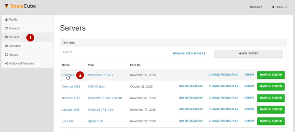The image size is (295, 132).
Task: Buy dedicated IP for Omicron 4582
Action: (x=191, y=86)
